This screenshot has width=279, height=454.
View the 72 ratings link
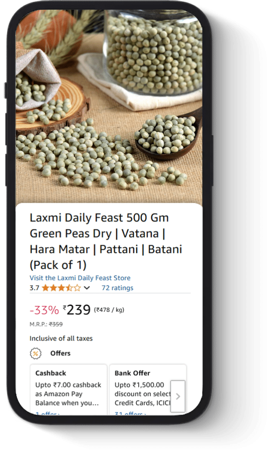[117, 288]
